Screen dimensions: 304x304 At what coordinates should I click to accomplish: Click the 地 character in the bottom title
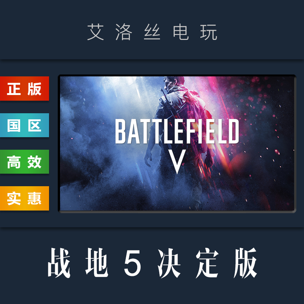pos(97,263)
